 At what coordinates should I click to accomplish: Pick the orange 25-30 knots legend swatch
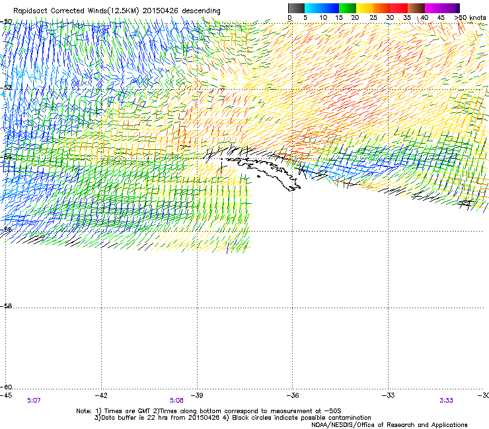(382, 8)
